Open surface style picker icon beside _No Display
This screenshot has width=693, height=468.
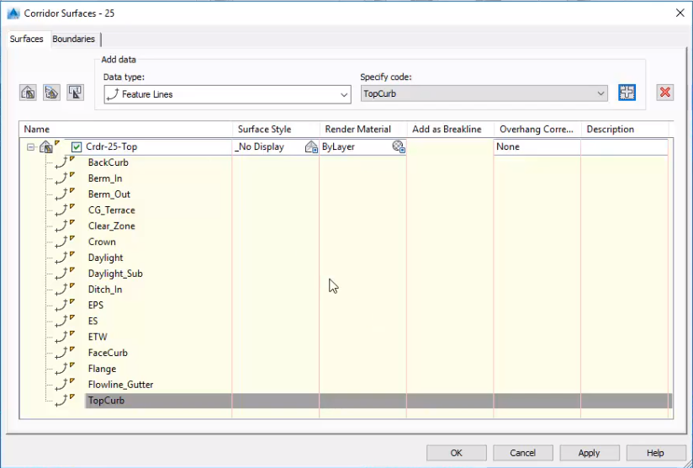pyautogui.click(x=311, y=146)
